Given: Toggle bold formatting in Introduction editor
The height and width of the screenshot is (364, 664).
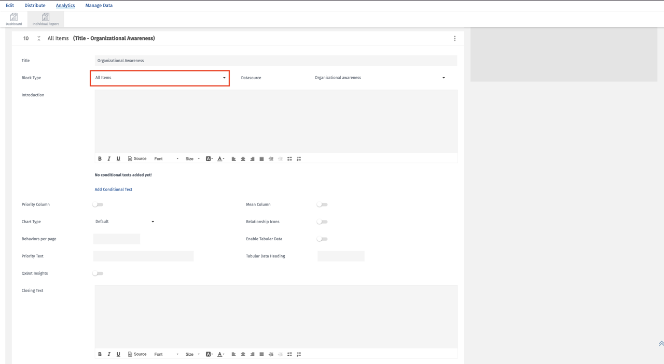Looking at the screenshot, I should [100, 158].
